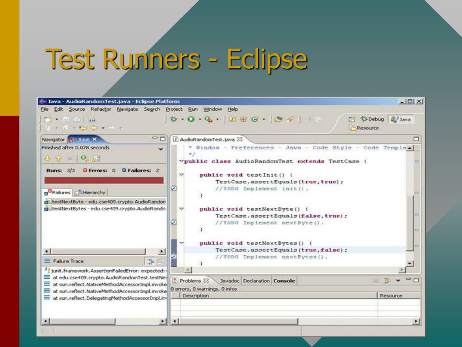Image resolution: width=462 pixels, height=347 pixels.
Task: Minimize the Problems view panel
Action: (408, 279)
